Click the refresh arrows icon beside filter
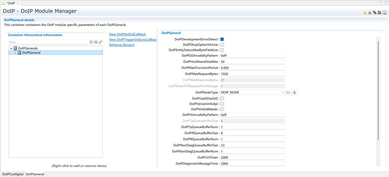The height and width of the screenshot is (177, 389). click(100, 42)
